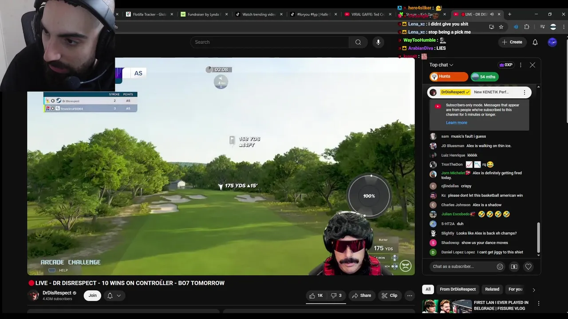Screen dimensions: 568x319
Task: Open pinned DrDisRespect message options
Action: (x=525, y=92)
